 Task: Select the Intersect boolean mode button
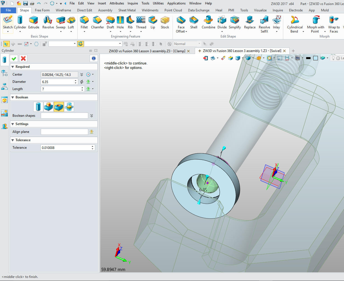(69, 107)
